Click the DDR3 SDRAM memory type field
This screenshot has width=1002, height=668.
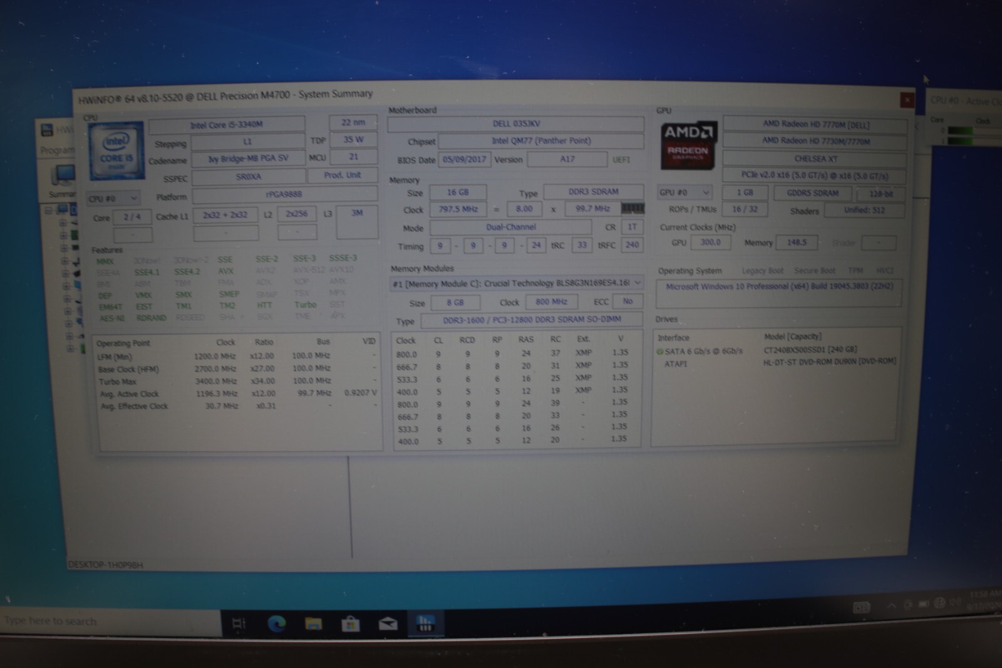(x=593, y=192)
